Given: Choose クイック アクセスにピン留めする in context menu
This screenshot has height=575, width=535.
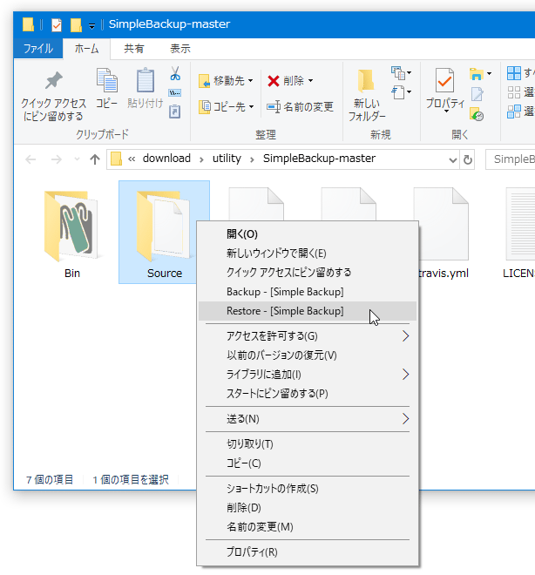Looking at the screenshot, I should [308, 273].
